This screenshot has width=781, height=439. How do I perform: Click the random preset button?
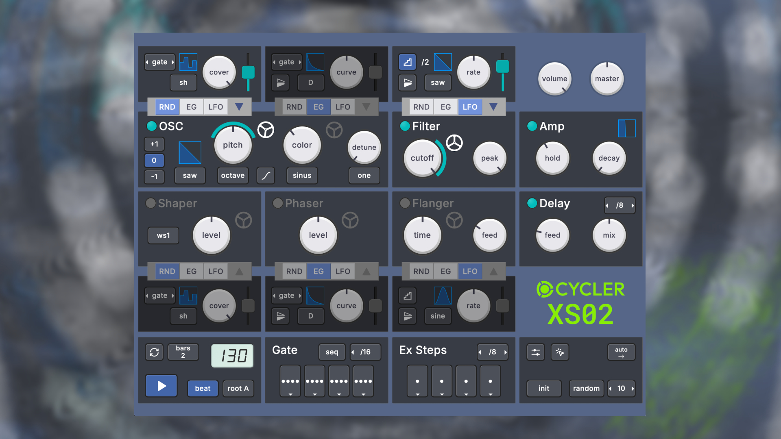(586, 388)
